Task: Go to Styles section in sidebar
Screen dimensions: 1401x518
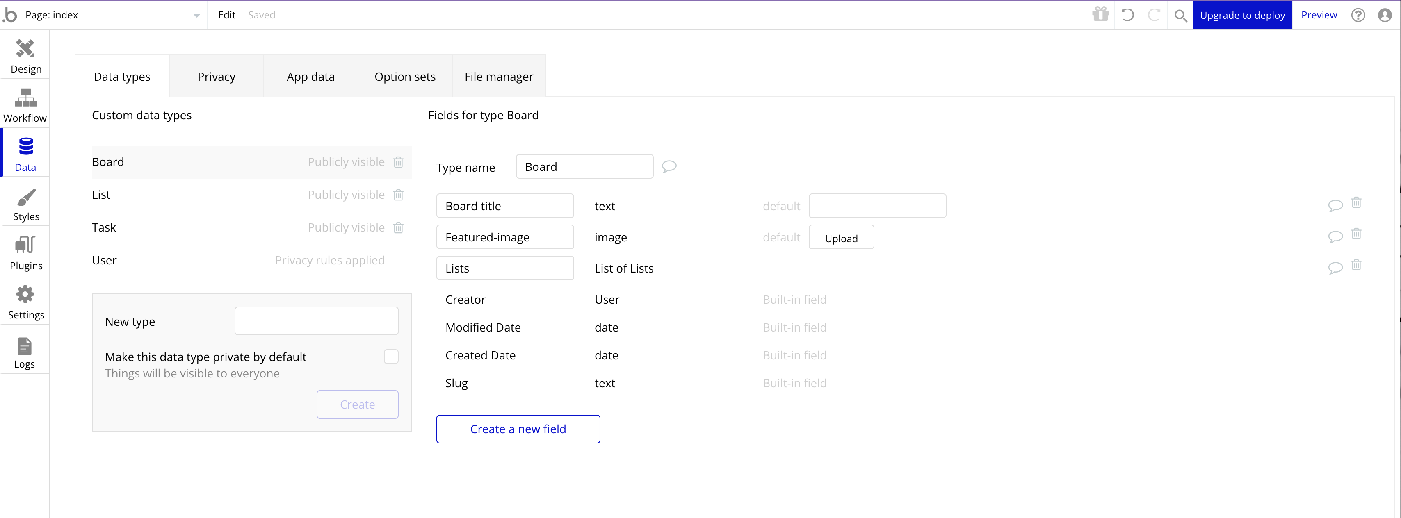Action: point(25,204)
